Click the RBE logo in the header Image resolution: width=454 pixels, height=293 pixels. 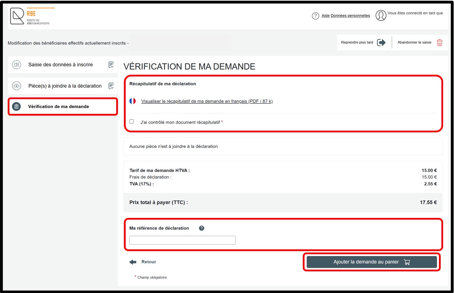31,16
